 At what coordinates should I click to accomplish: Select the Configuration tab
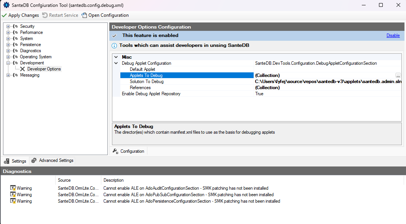(x=129, y=151)
